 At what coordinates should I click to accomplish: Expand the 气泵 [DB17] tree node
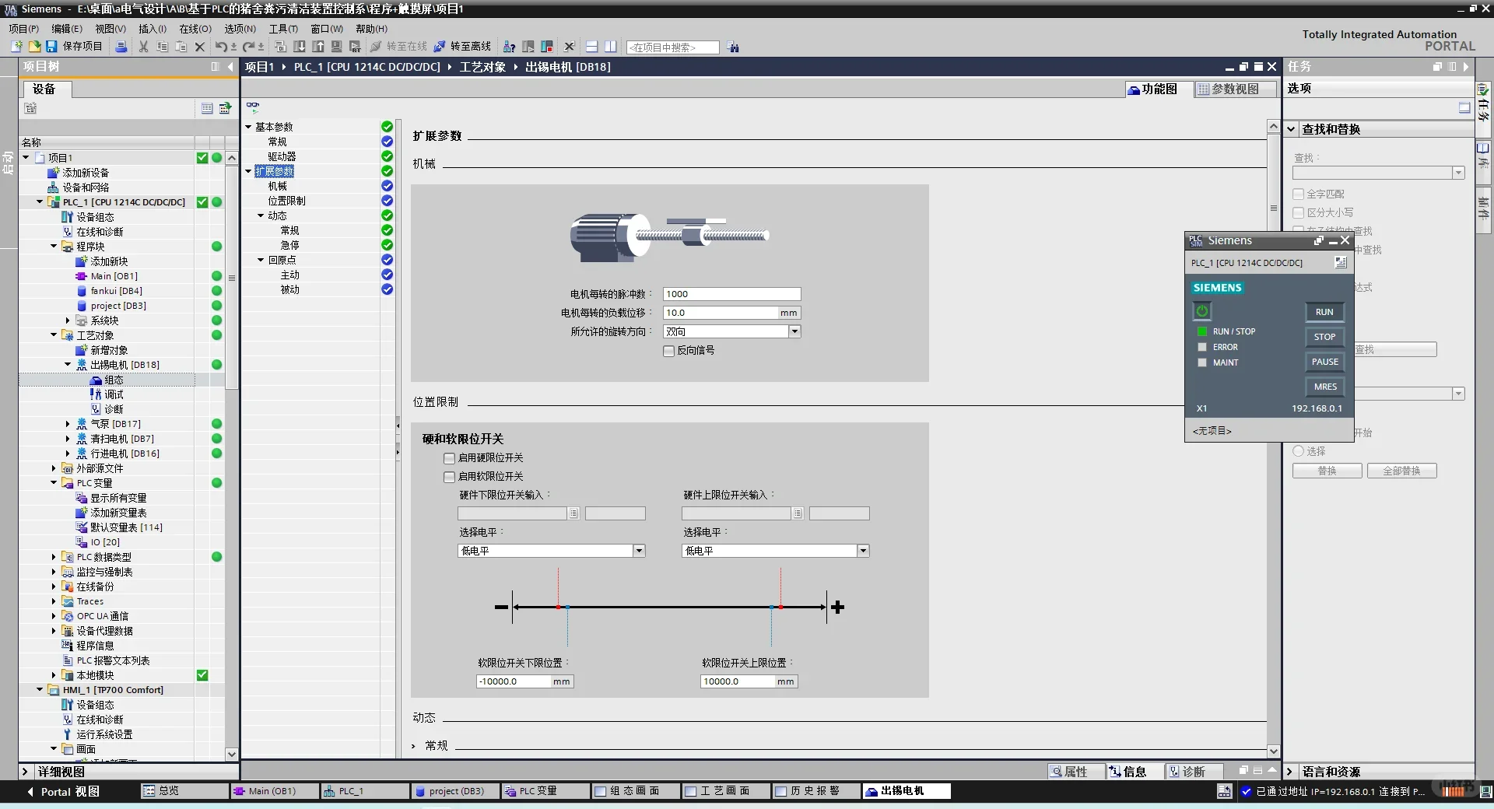[x=68, y=424]
